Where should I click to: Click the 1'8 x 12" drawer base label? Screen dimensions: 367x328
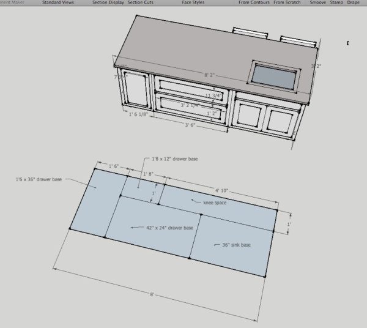174,158
